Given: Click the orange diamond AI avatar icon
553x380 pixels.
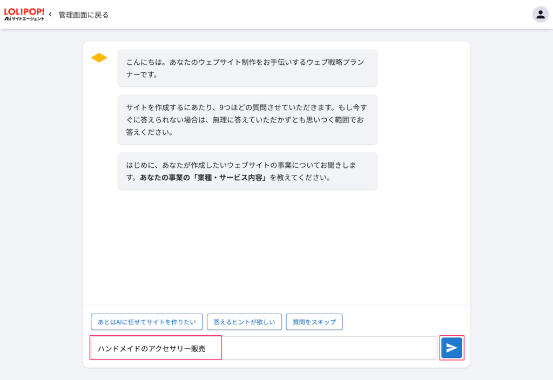Looking at the screenshot, I should pyautogui.click(x=99, y=57).
